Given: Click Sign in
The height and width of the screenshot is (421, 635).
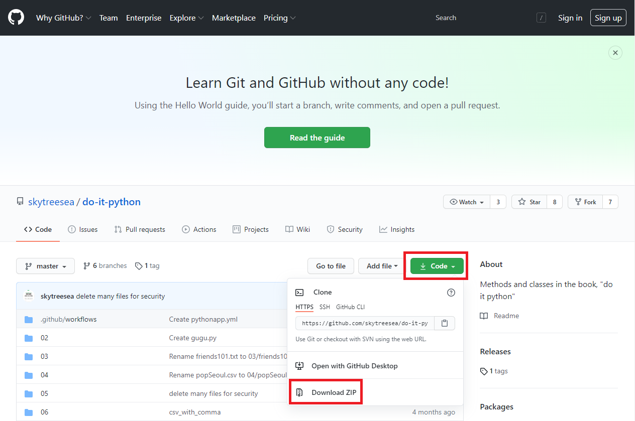Looking at the screenshot, I should point(570,18).
